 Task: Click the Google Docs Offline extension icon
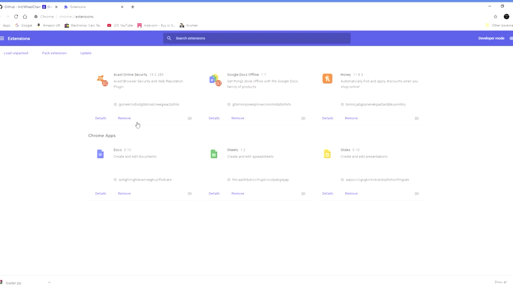tap(215, 80)
